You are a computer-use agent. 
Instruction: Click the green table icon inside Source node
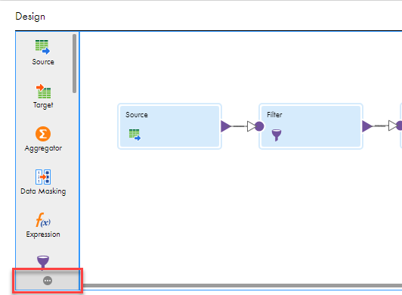[135, 135]
